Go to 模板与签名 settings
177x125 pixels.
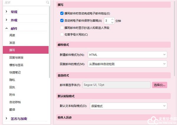(x=16, y=65)
